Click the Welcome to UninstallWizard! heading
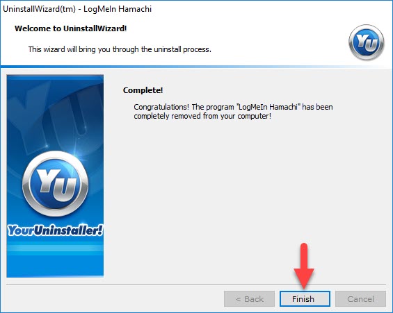 [x=71, y=28]
